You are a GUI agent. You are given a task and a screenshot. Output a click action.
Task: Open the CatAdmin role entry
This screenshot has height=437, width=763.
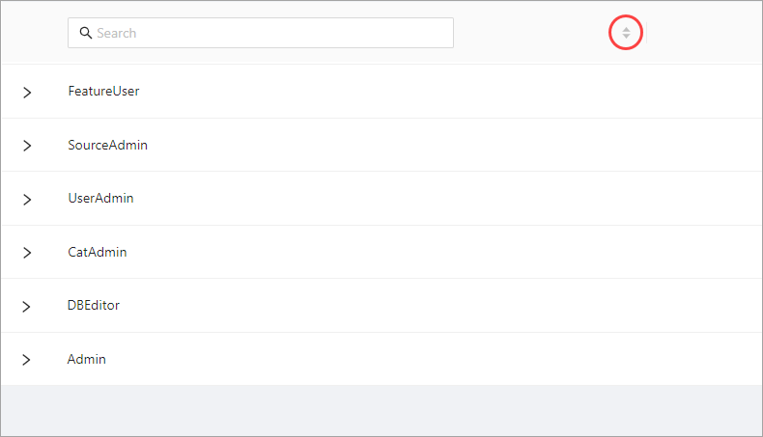(97, 253)
